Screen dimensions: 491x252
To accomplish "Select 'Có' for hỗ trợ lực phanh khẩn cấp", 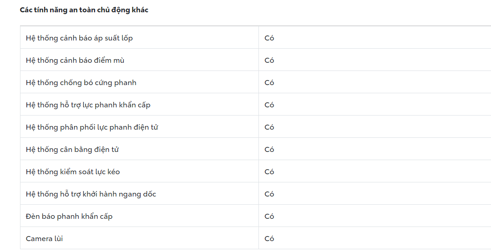I will [269, 105].
